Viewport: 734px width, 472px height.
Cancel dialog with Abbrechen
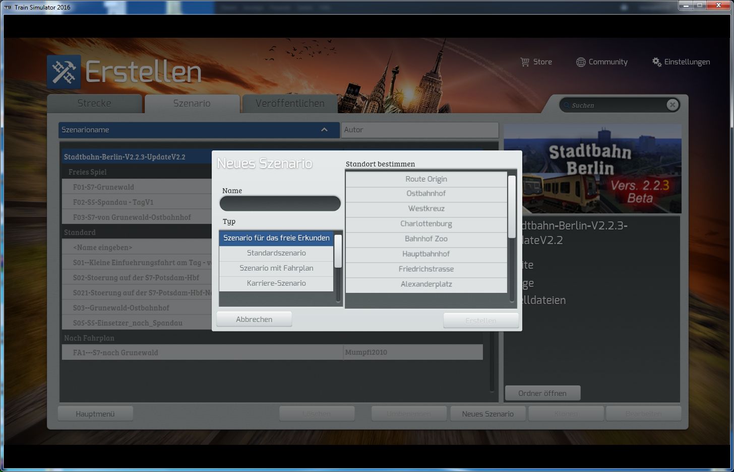click(254, 320)
